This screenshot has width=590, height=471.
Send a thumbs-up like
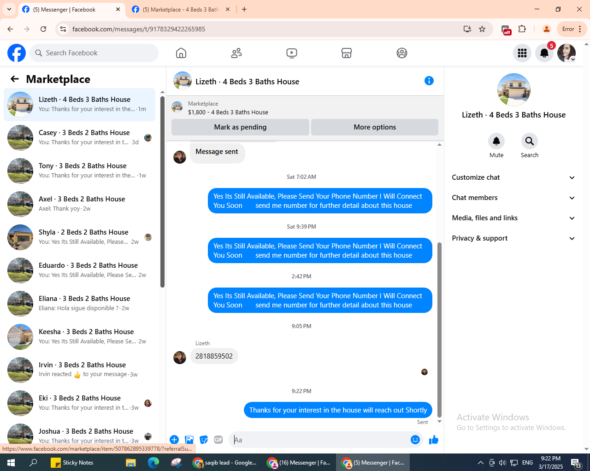coord(434,440)
